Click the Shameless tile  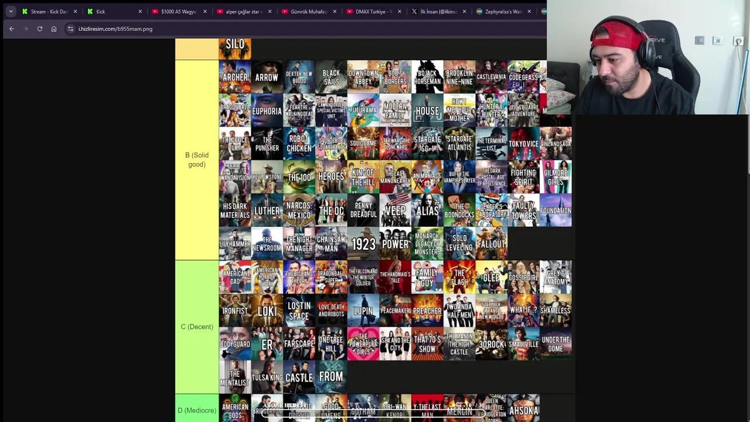pyautogui.click(x=555, y=311)
